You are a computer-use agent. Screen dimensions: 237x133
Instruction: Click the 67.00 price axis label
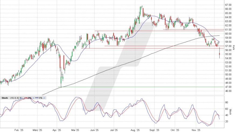[x=228, y=5]
